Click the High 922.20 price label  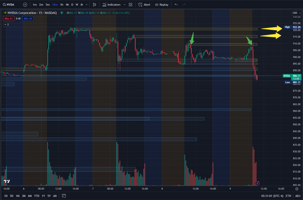pyautogui.click(x=293, y=27)
